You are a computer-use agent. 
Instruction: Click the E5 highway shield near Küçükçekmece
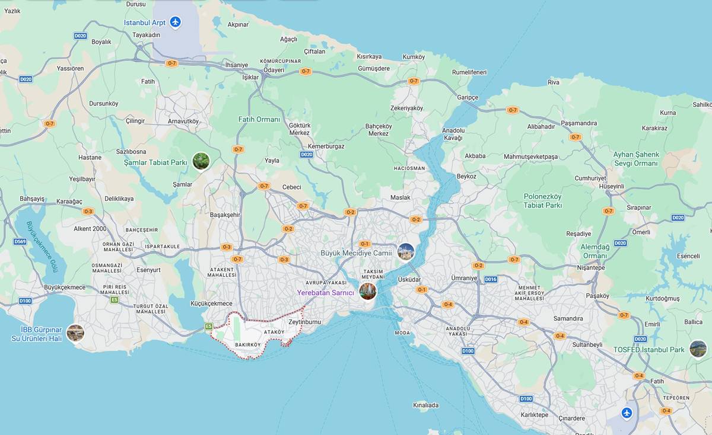(x=209, y=327)
